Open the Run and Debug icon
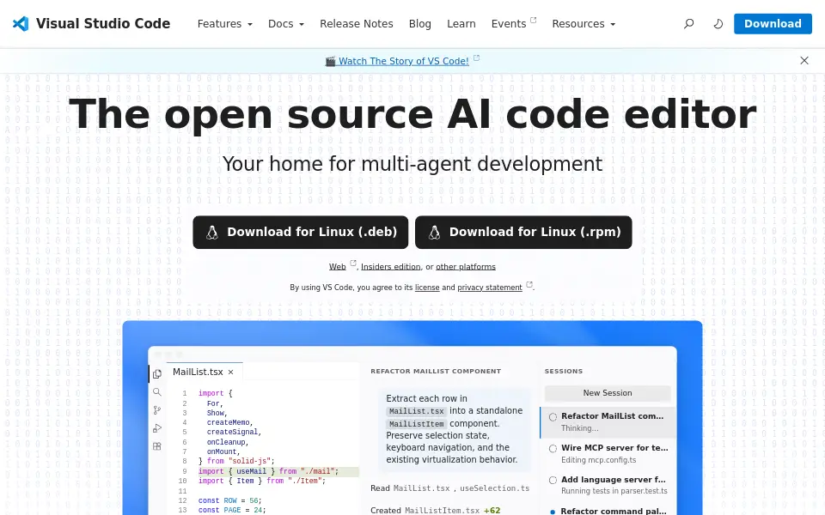825x515 pixels. pyautogui.click(x=156, y=428)
